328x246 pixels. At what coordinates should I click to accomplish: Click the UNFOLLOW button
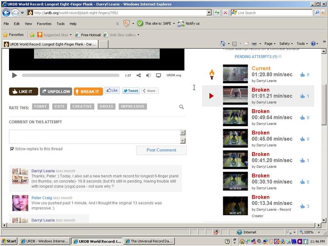pyautogui.click(x=56, y=91)
